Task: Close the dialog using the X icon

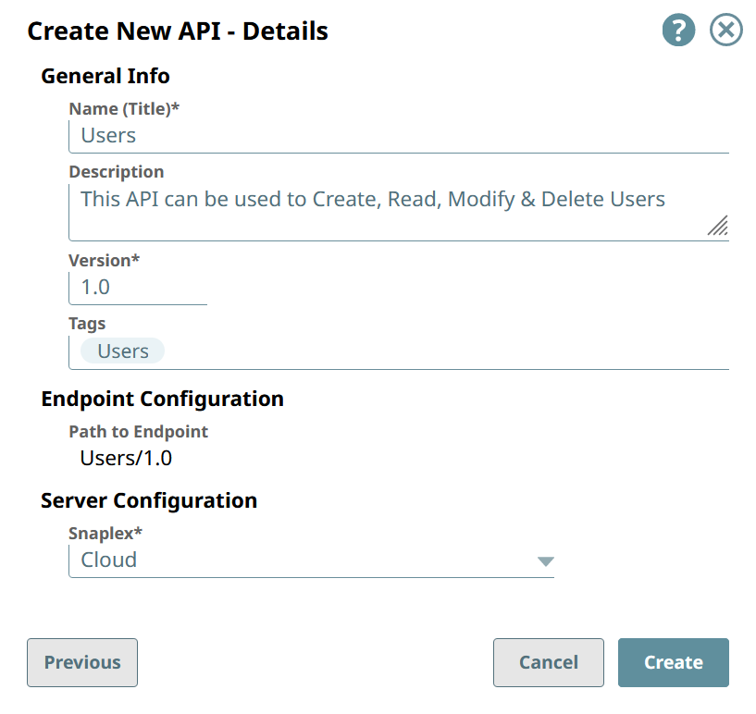Action: [725, 30]
